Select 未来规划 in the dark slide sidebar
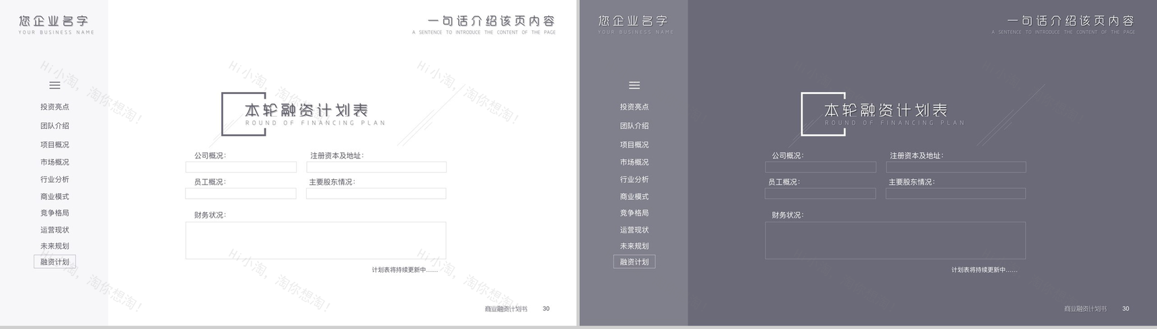 tap(634, 246)
